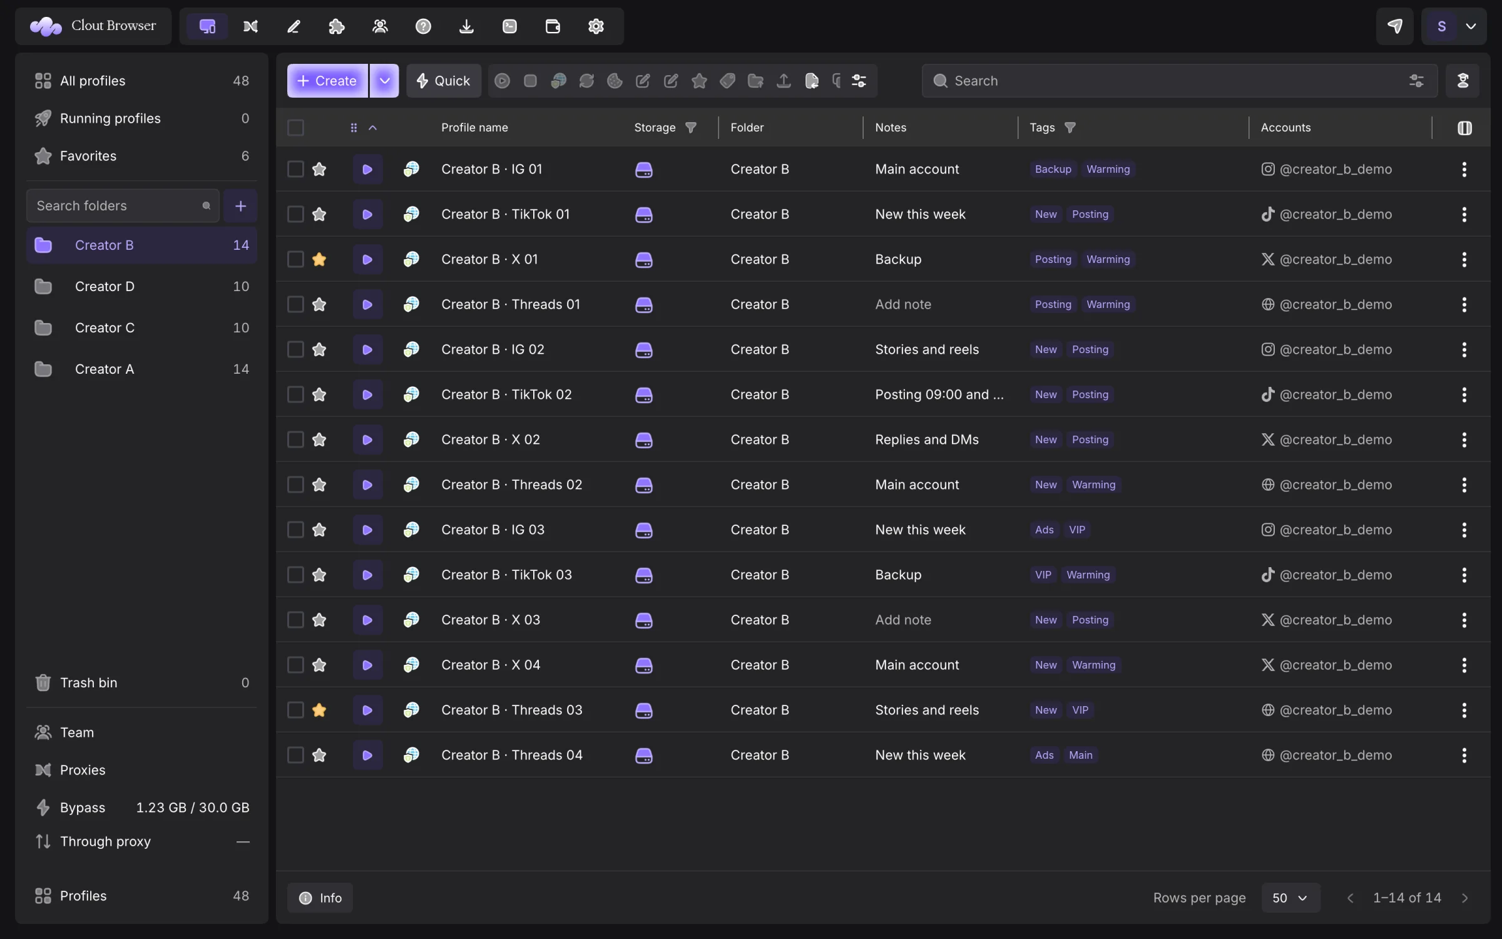The image size is (1502, 939).
Task: Click the main Search field
Action: [1179, 81]
